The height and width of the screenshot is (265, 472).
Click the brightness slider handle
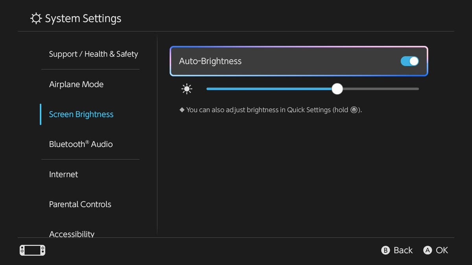[x=337, y=89]
